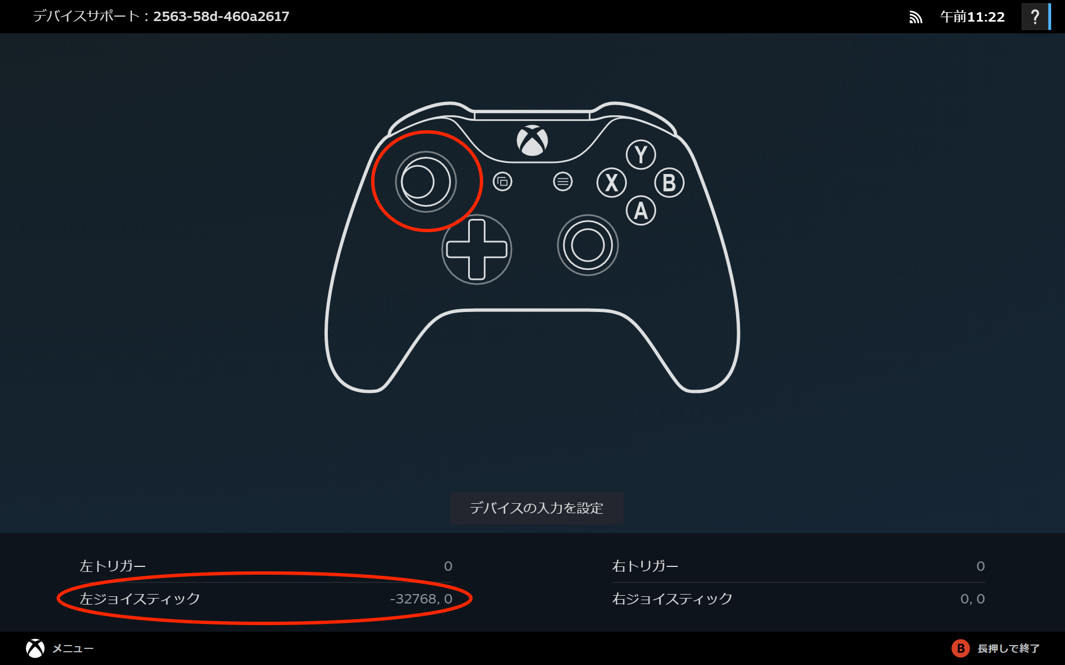Click the X button on the controller diagram
This screenshot has height=665, width=1065.
point(611,182)
